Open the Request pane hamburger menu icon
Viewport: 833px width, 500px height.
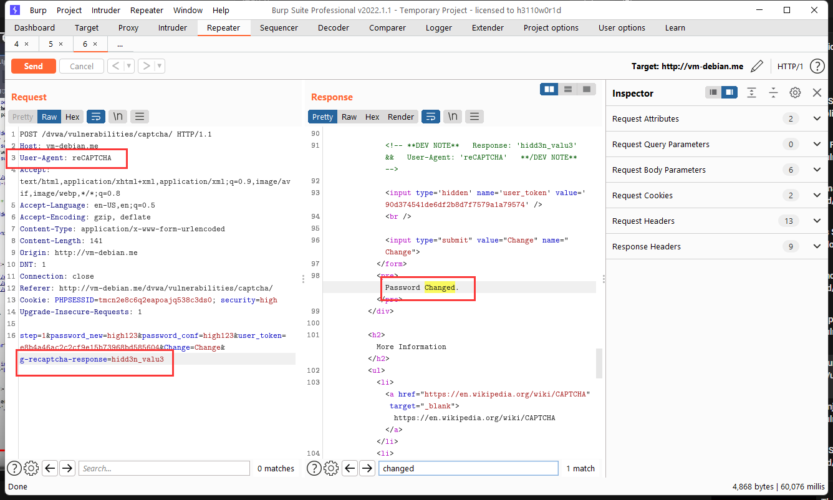click(140, 117)
